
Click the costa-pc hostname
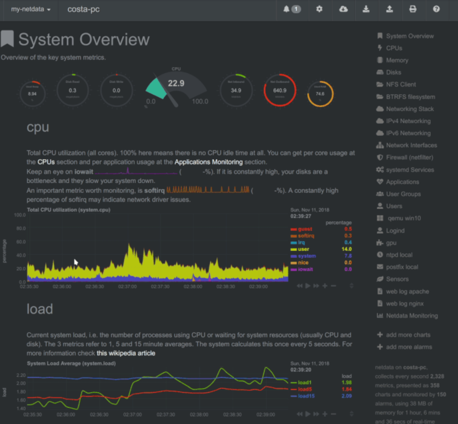point(84,9)
